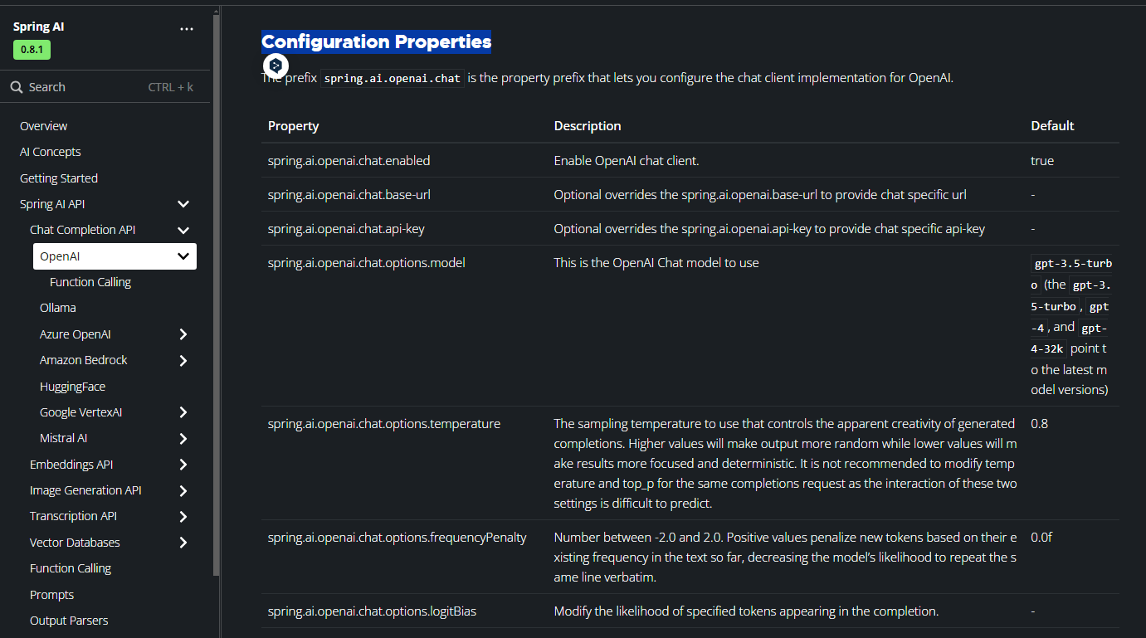1146x638 pixels.
Task: Expand the Embeddings API section
Action: 183,465
